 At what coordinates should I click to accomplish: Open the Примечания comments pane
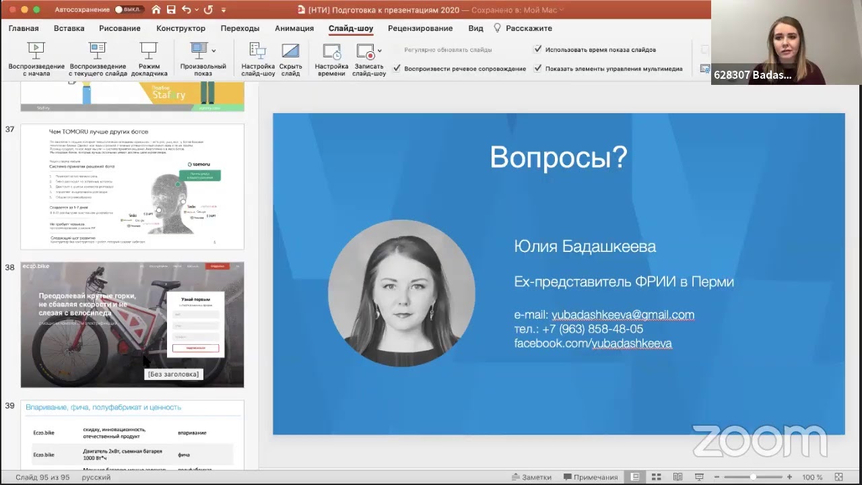(591, 477)
